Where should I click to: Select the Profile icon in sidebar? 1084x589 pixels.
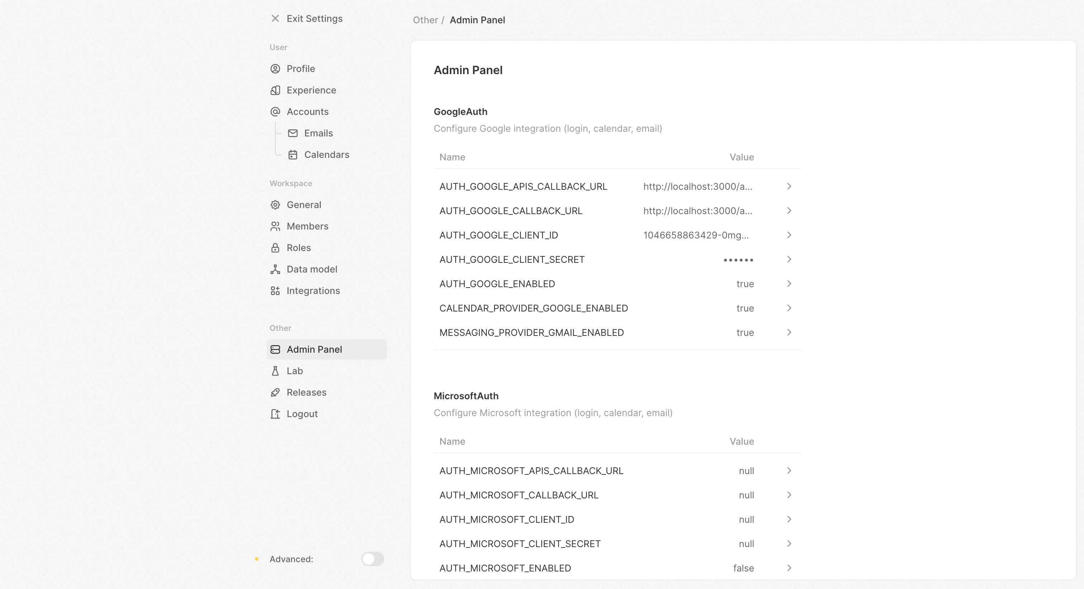275,68
